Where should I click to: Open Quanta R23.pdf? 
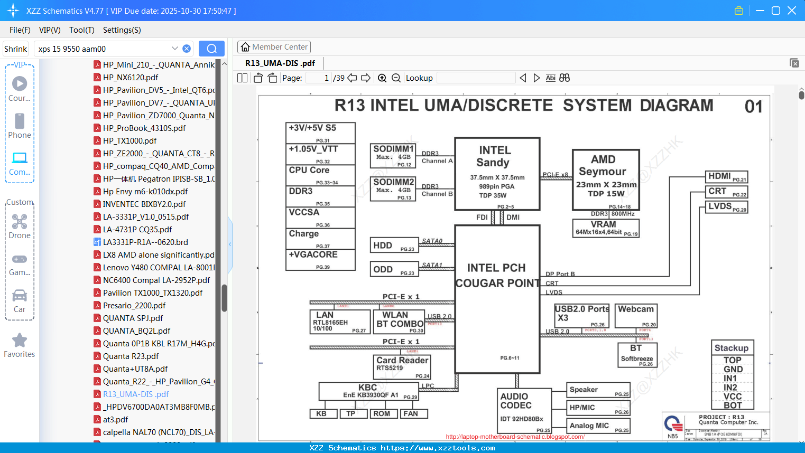point(131,356)
